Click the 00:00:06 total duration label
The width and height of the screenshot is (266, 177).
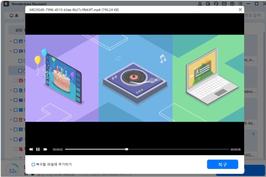coord(235,149)
